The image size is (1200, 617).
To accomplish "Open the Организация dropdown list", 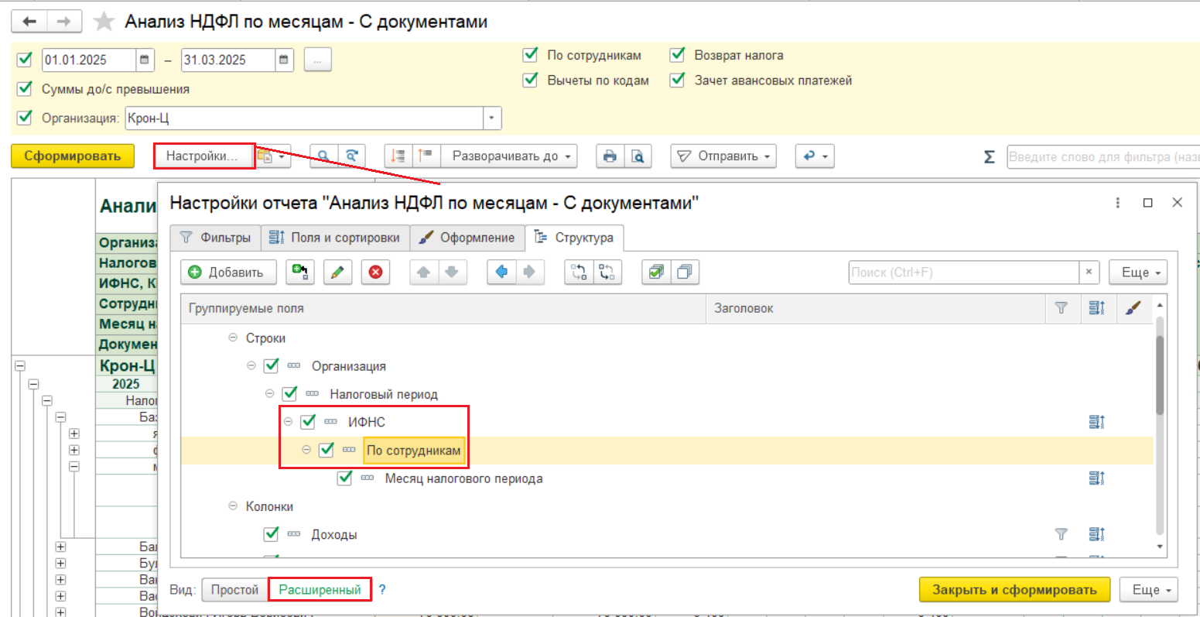I will [x=492, y=118].
